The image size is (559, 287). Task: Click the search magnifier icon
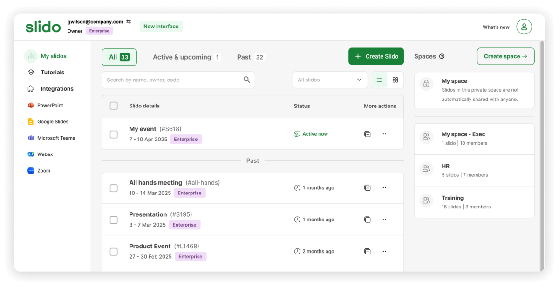247,80
